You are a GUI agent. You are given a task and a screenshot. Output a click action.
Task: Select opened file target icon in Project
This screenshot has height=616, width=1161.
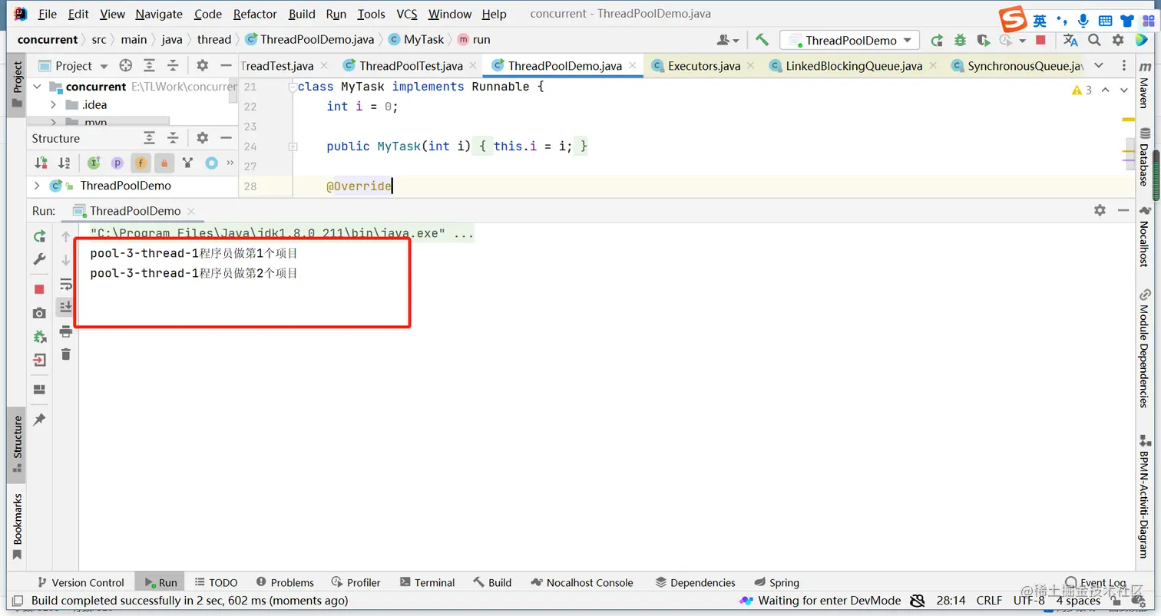point(125,66)
